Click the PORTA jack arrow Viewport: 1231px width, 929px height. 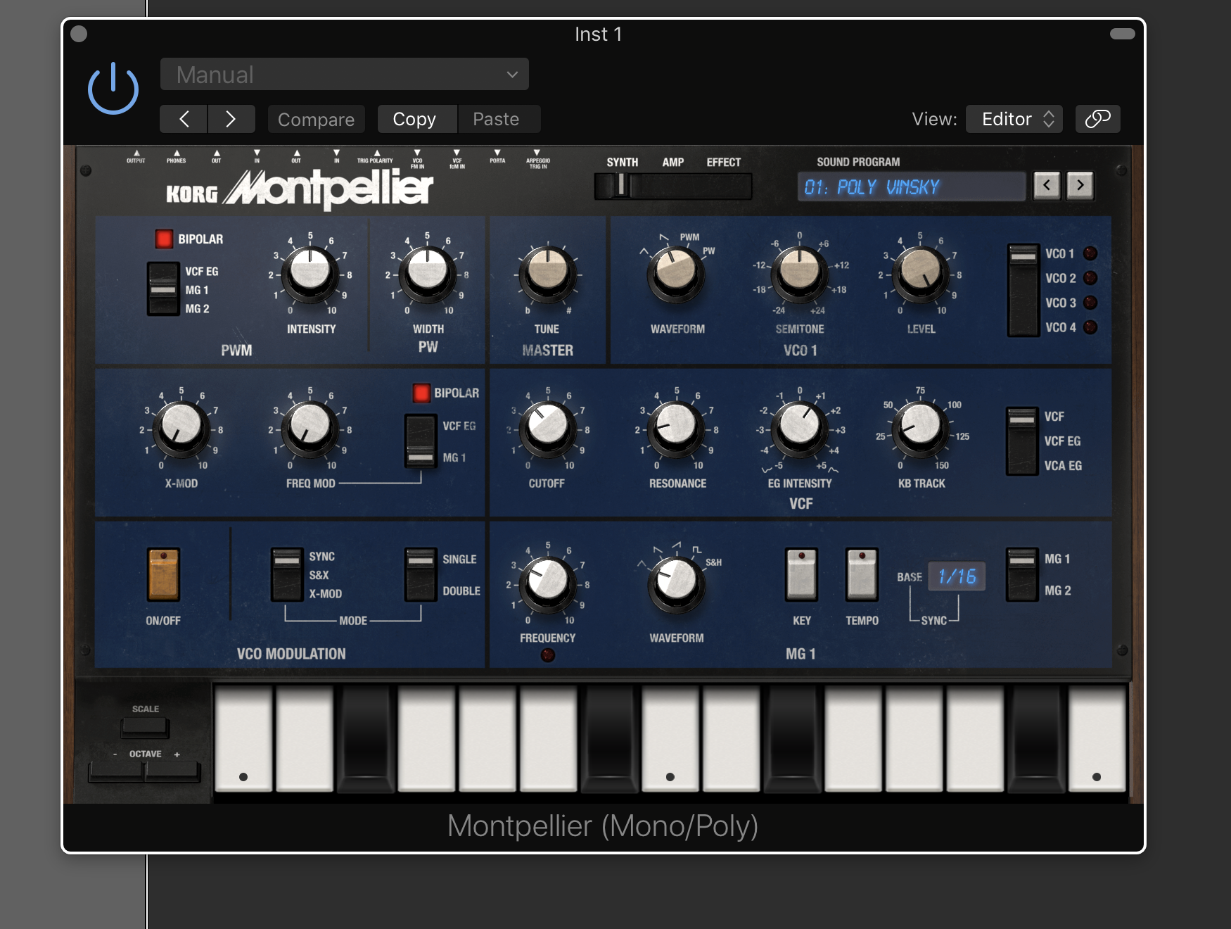497,153
